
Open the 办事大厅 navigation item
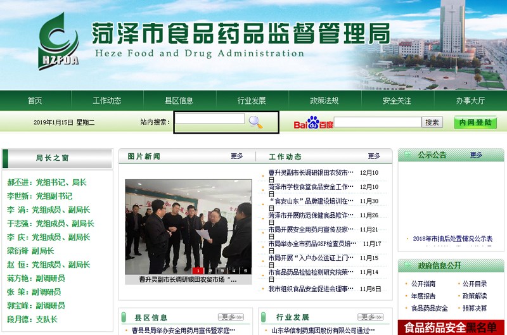[470, 101]
